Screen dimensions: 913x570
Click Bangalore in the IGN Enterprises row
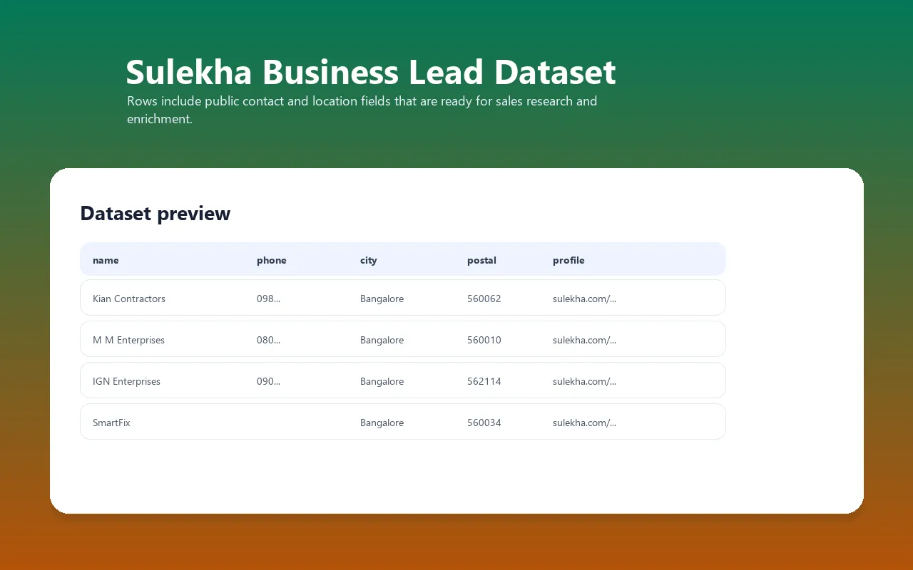[x=382, y=381]
